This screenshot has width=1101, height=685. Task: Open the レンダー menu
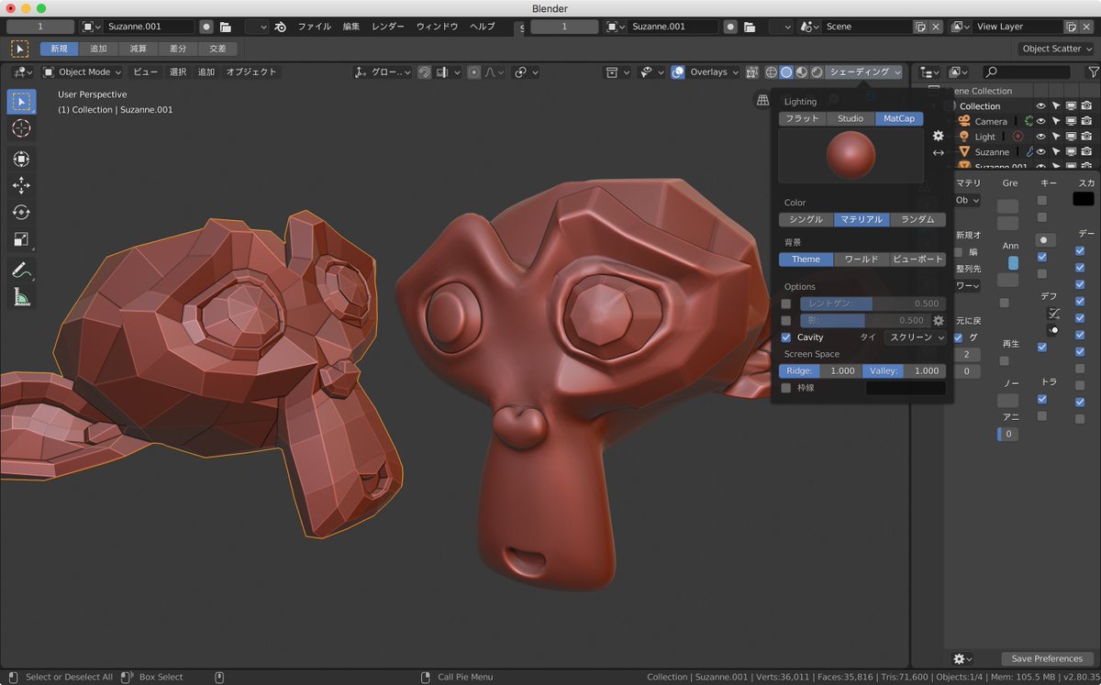click(387, 27)
